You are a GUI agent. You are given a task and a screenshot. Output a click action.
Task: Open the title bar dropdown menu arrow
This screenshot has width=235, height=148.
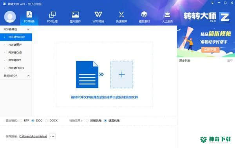[x=212, y=3]
